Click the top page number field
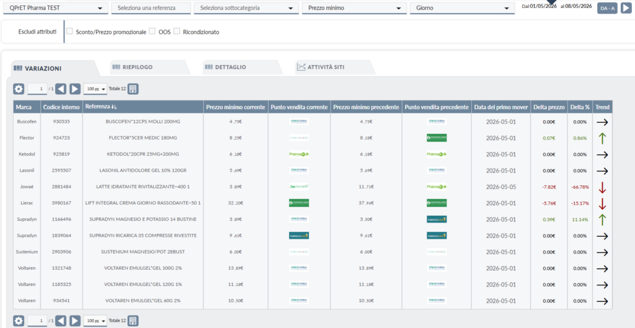 tap(37, 89)
